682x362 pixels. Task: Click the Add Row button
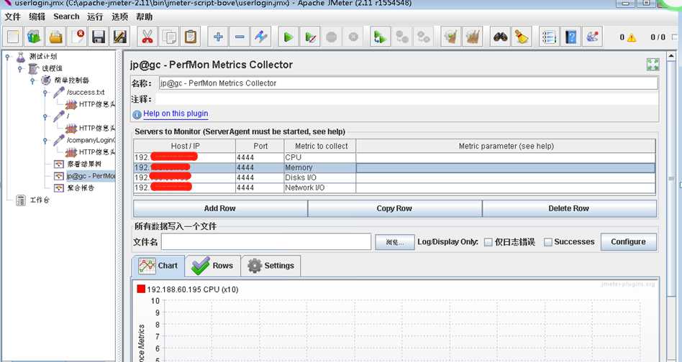coord(220,208)
